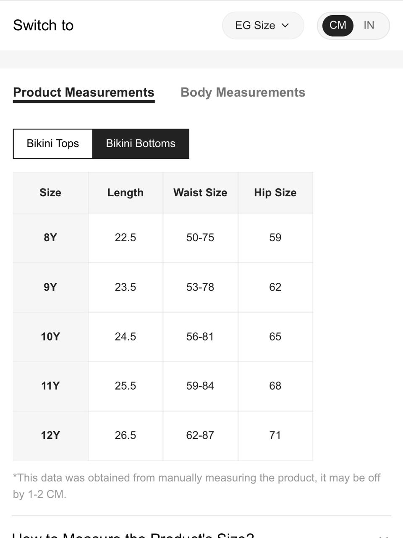This screenshot has width=403, height=538.
Task: Click the chevron at How to Measure row
Action: click(383, 536)
